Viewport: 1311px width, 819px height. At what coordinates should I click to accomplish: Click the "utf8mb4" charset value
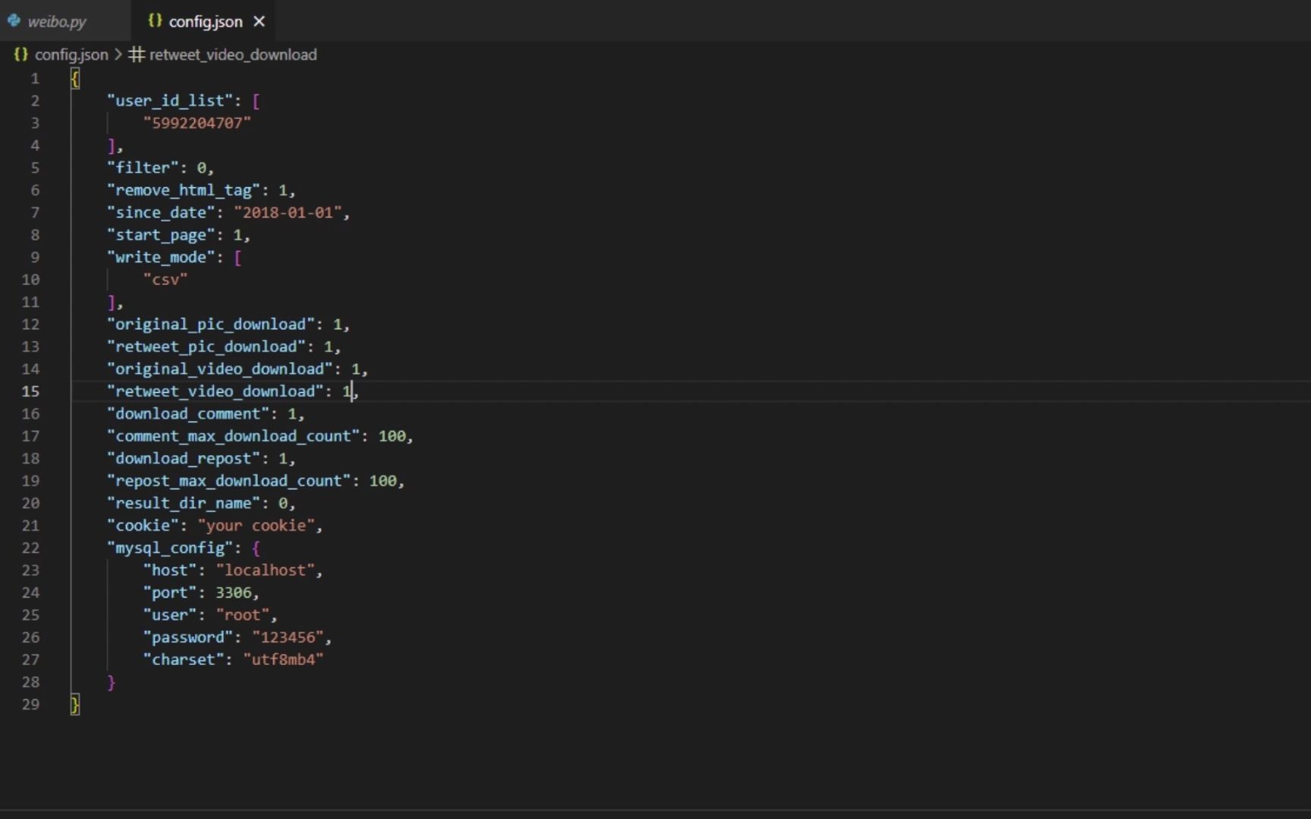pos(284,660)
